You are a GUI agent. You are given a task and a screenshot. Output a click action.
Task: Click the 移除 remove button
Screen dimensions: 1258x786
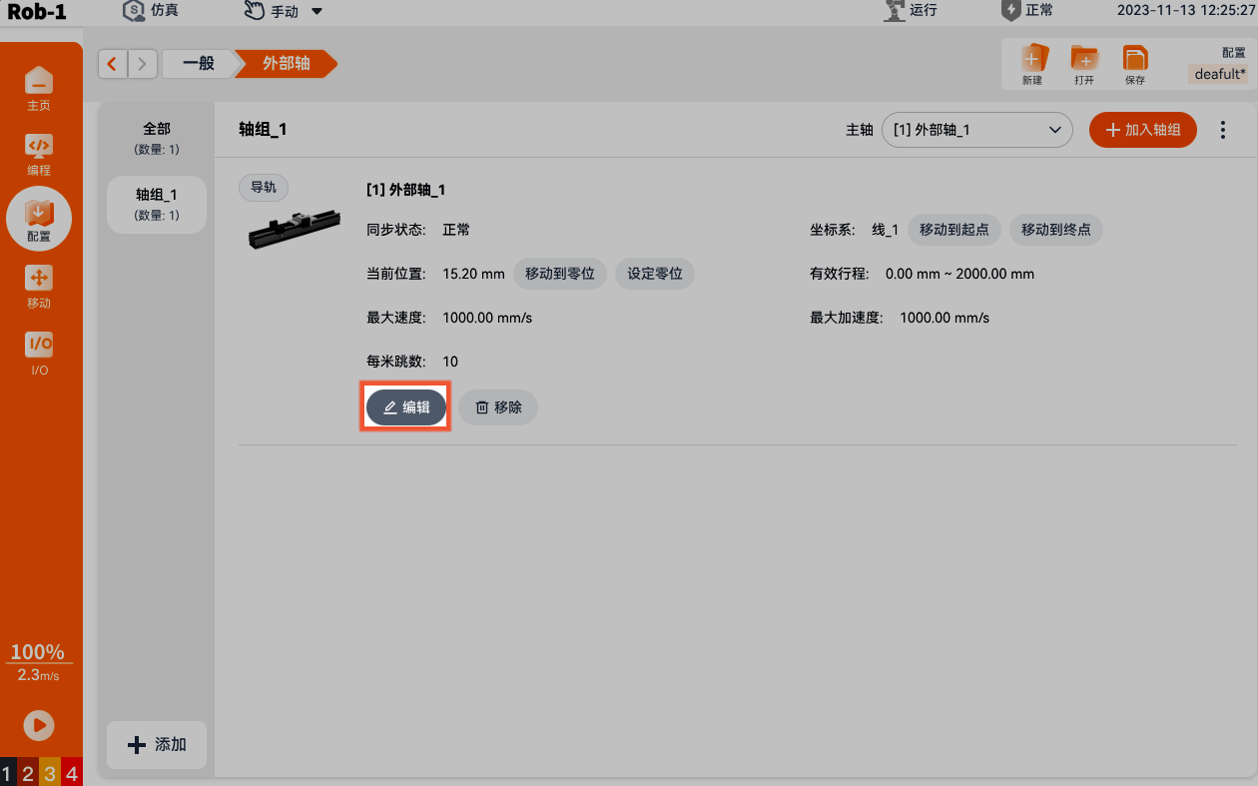coord(498,407)
